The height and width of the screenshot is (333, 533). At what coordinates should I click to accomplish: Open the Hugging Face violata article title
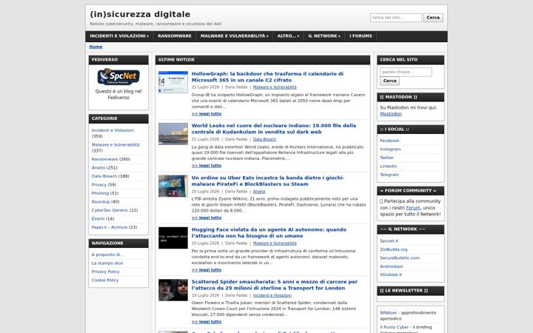pyautogui.click(x=269, y=233)
